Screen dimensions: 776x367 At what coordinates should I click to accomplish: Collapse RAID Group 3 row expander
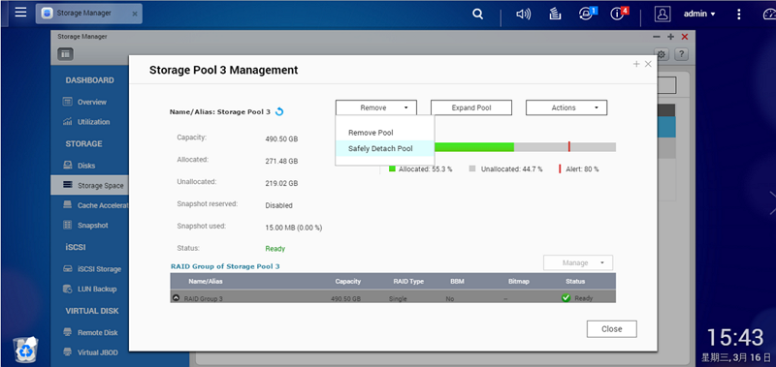pos(176,298)
